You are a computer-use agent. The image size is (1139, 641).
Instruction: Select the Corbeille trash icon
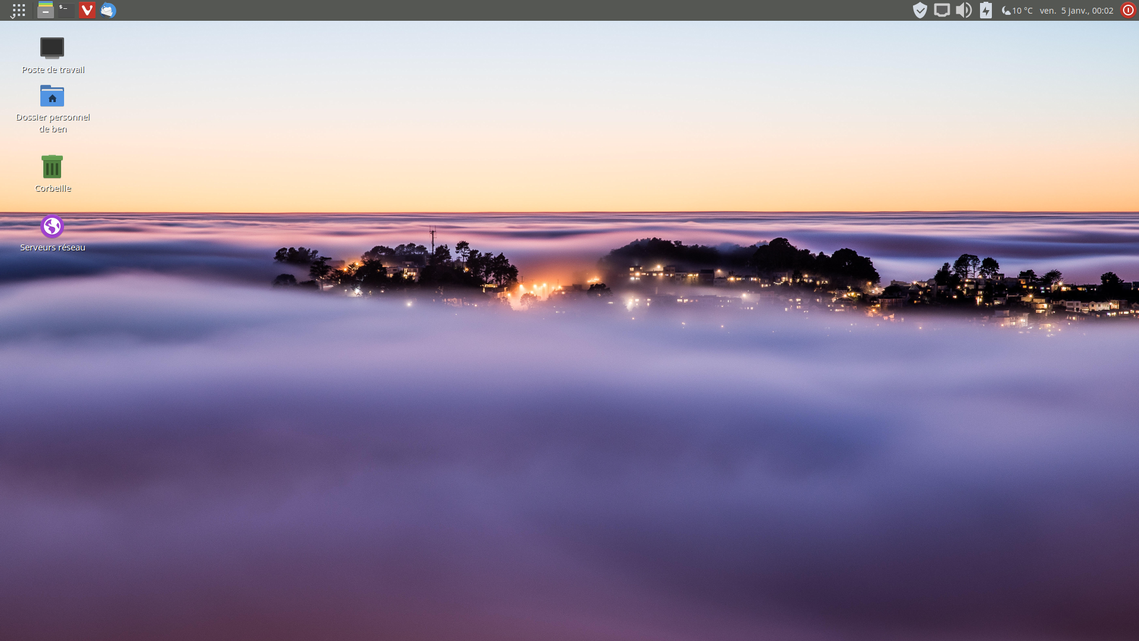tap(52, 167)
